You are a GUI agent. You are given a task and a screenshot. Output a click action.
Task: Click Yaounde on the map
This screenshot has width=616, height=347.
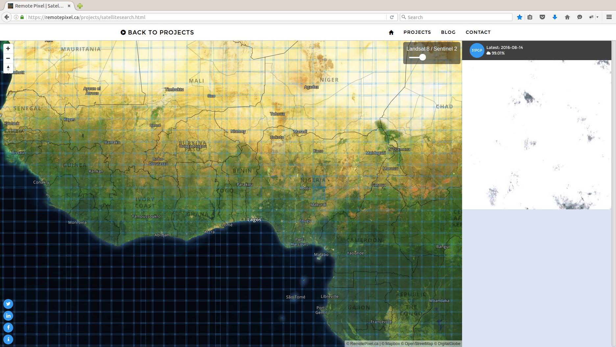pos(355,253)
